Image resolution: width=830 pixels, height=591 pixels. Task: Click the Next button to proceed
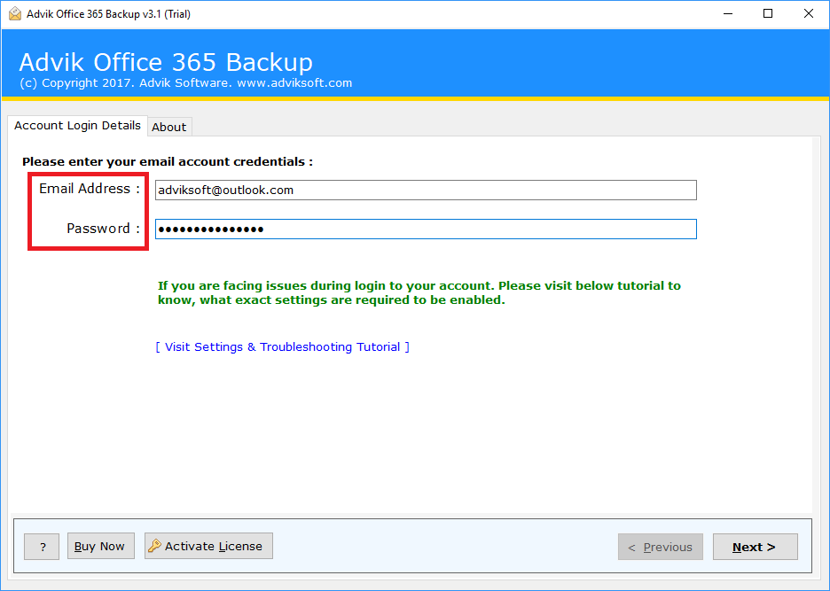coord(755,547)
